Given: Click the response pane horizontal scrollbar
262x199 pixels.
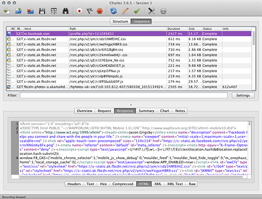Looking at the screenshot, I should point(131,177).
